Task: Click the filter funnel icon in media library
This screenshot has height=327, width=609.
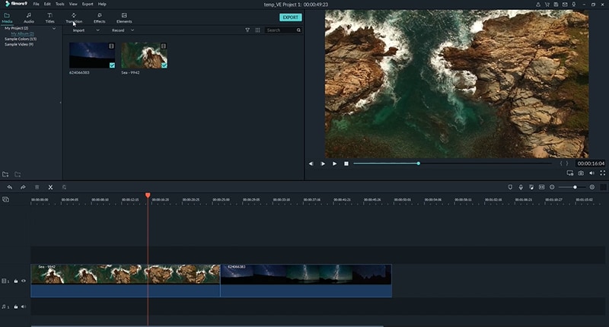Action: pyautogui.click(x=247, y=30)
